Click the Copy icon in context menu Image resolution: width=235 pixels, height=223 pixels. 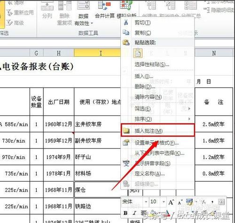[126, 32]
